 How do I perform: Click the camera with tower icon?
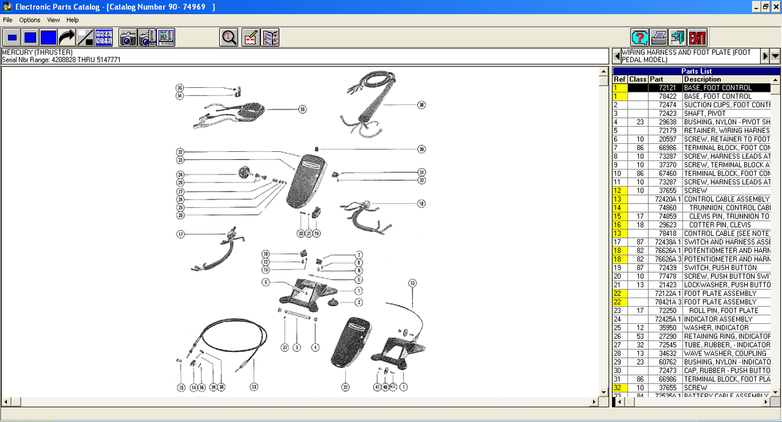click(x=147, y=37)
